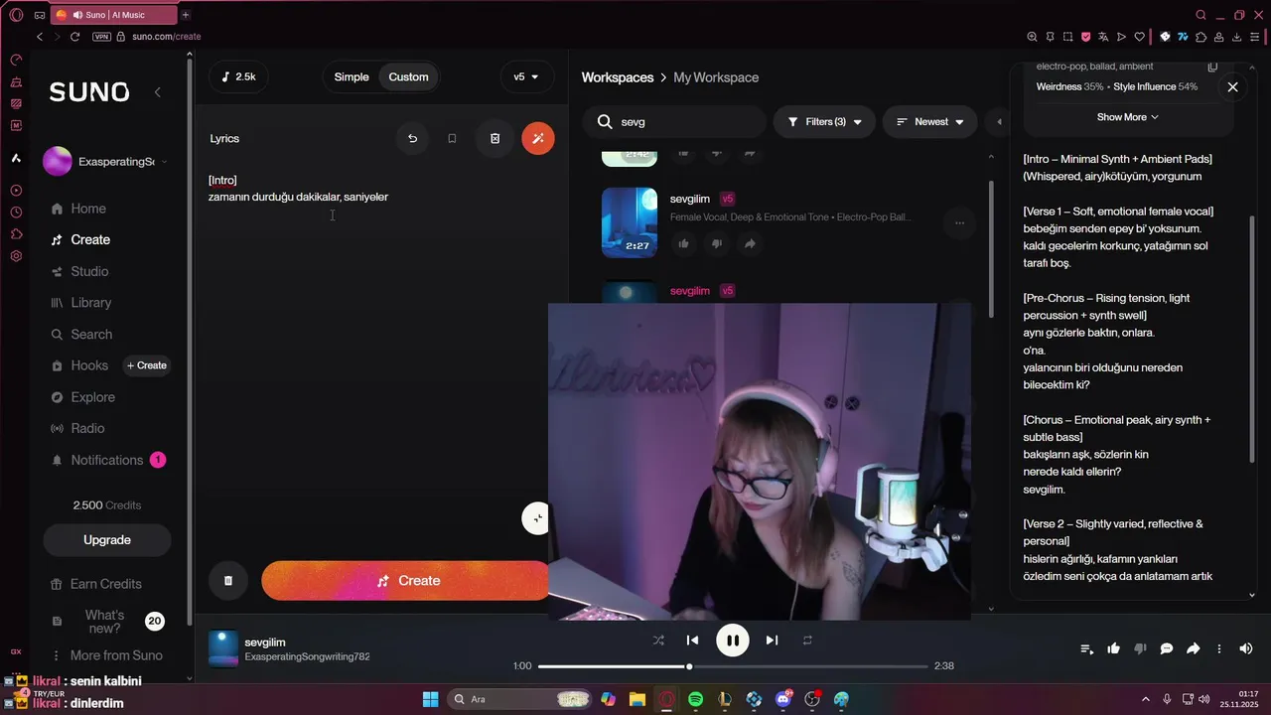Viewport: 1271px width, 715px height.
Task: Delete lyrics with the trash icon in the Lyrics header
Action: (x=495, y=138)
